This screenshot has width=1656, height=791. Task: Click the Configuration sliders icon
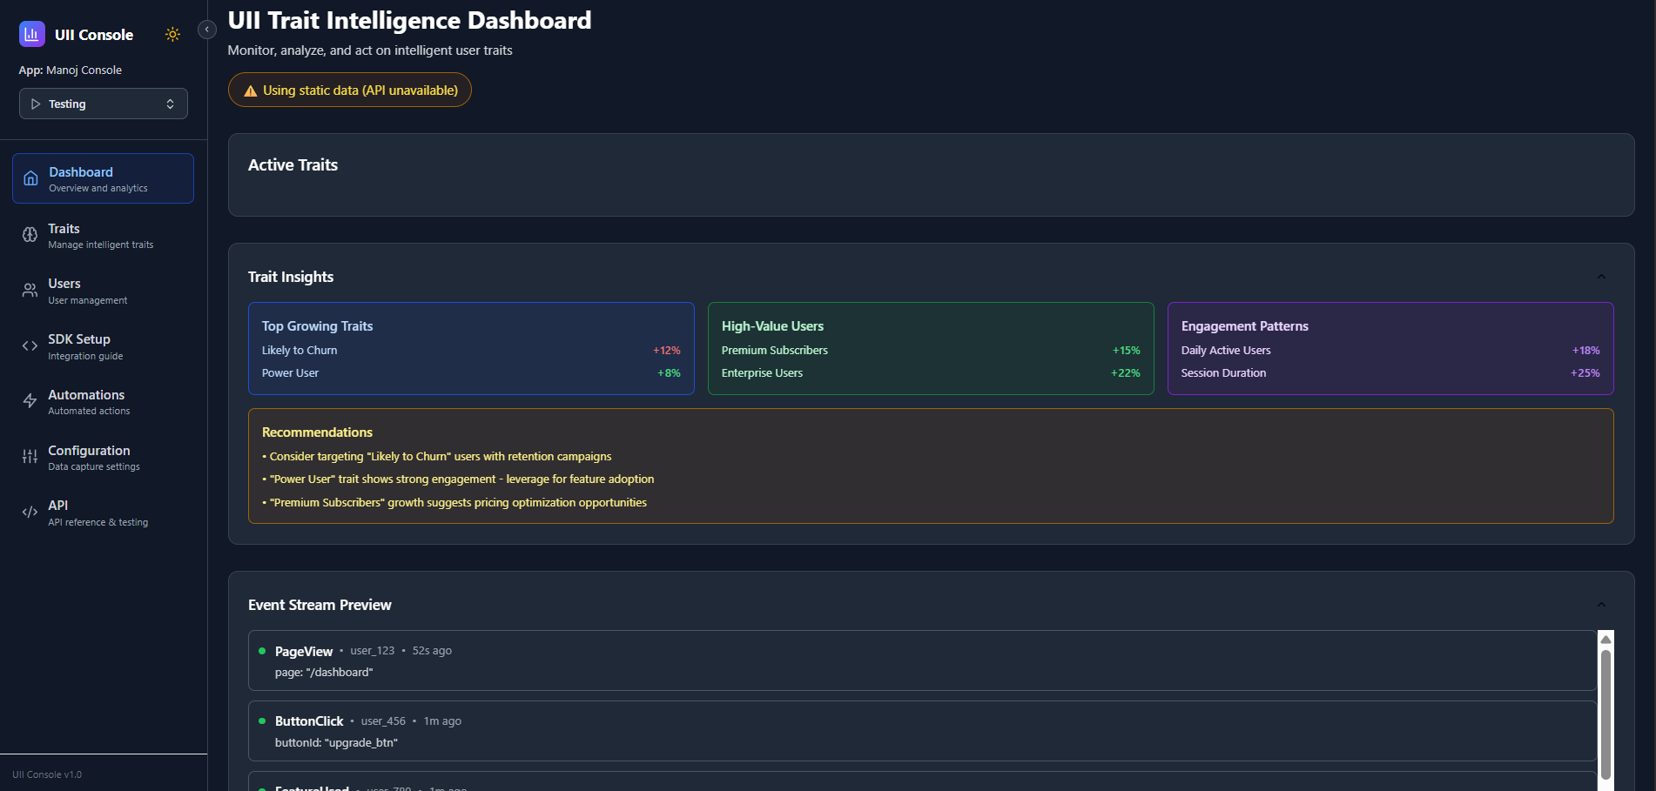pos(30,457)
